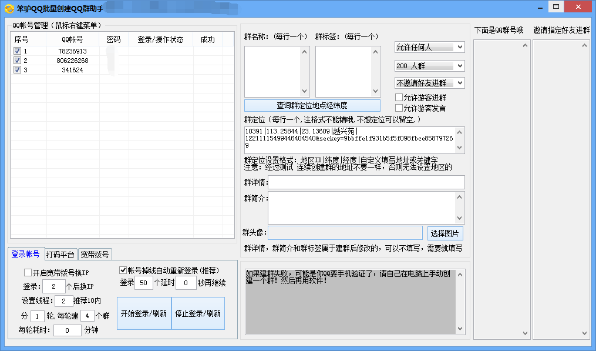Click down arrow of 群定位 scrollbar

coord(460,148)
